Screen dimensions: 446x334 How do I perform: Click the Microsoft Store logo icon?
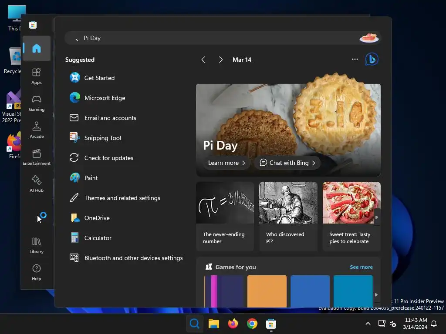33,25
